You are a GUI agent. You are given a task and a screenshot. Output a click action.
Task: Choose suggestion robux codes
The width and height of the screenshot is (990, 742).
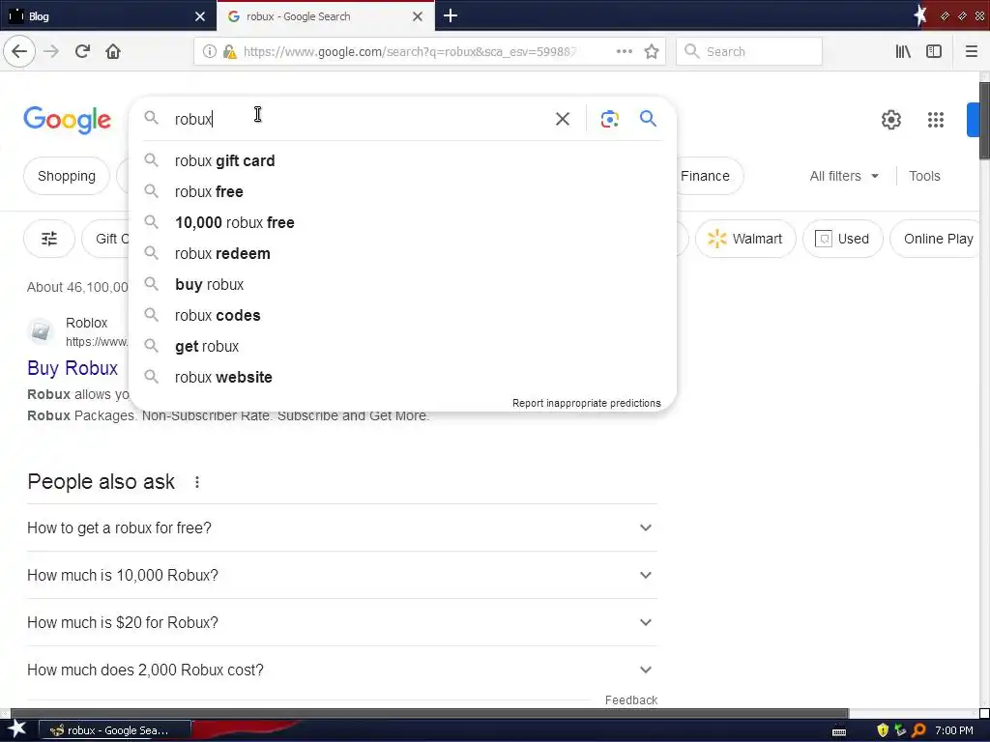pyautogui.click(x=402, y=316)
